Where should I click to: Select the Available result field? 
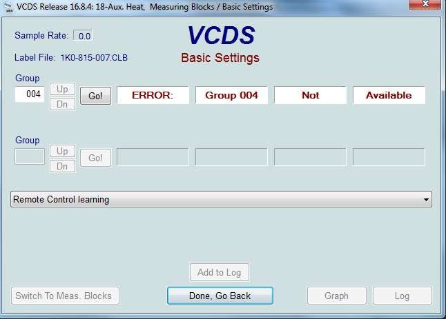pyautogui.click(x=389, y=96)
